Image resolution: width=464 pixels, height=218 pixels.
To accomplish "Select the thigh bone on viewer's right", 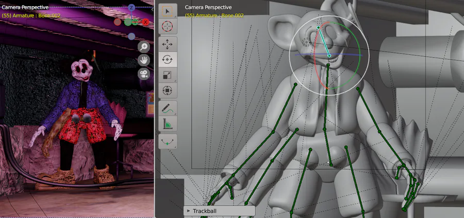I will (x=355, y=179).
